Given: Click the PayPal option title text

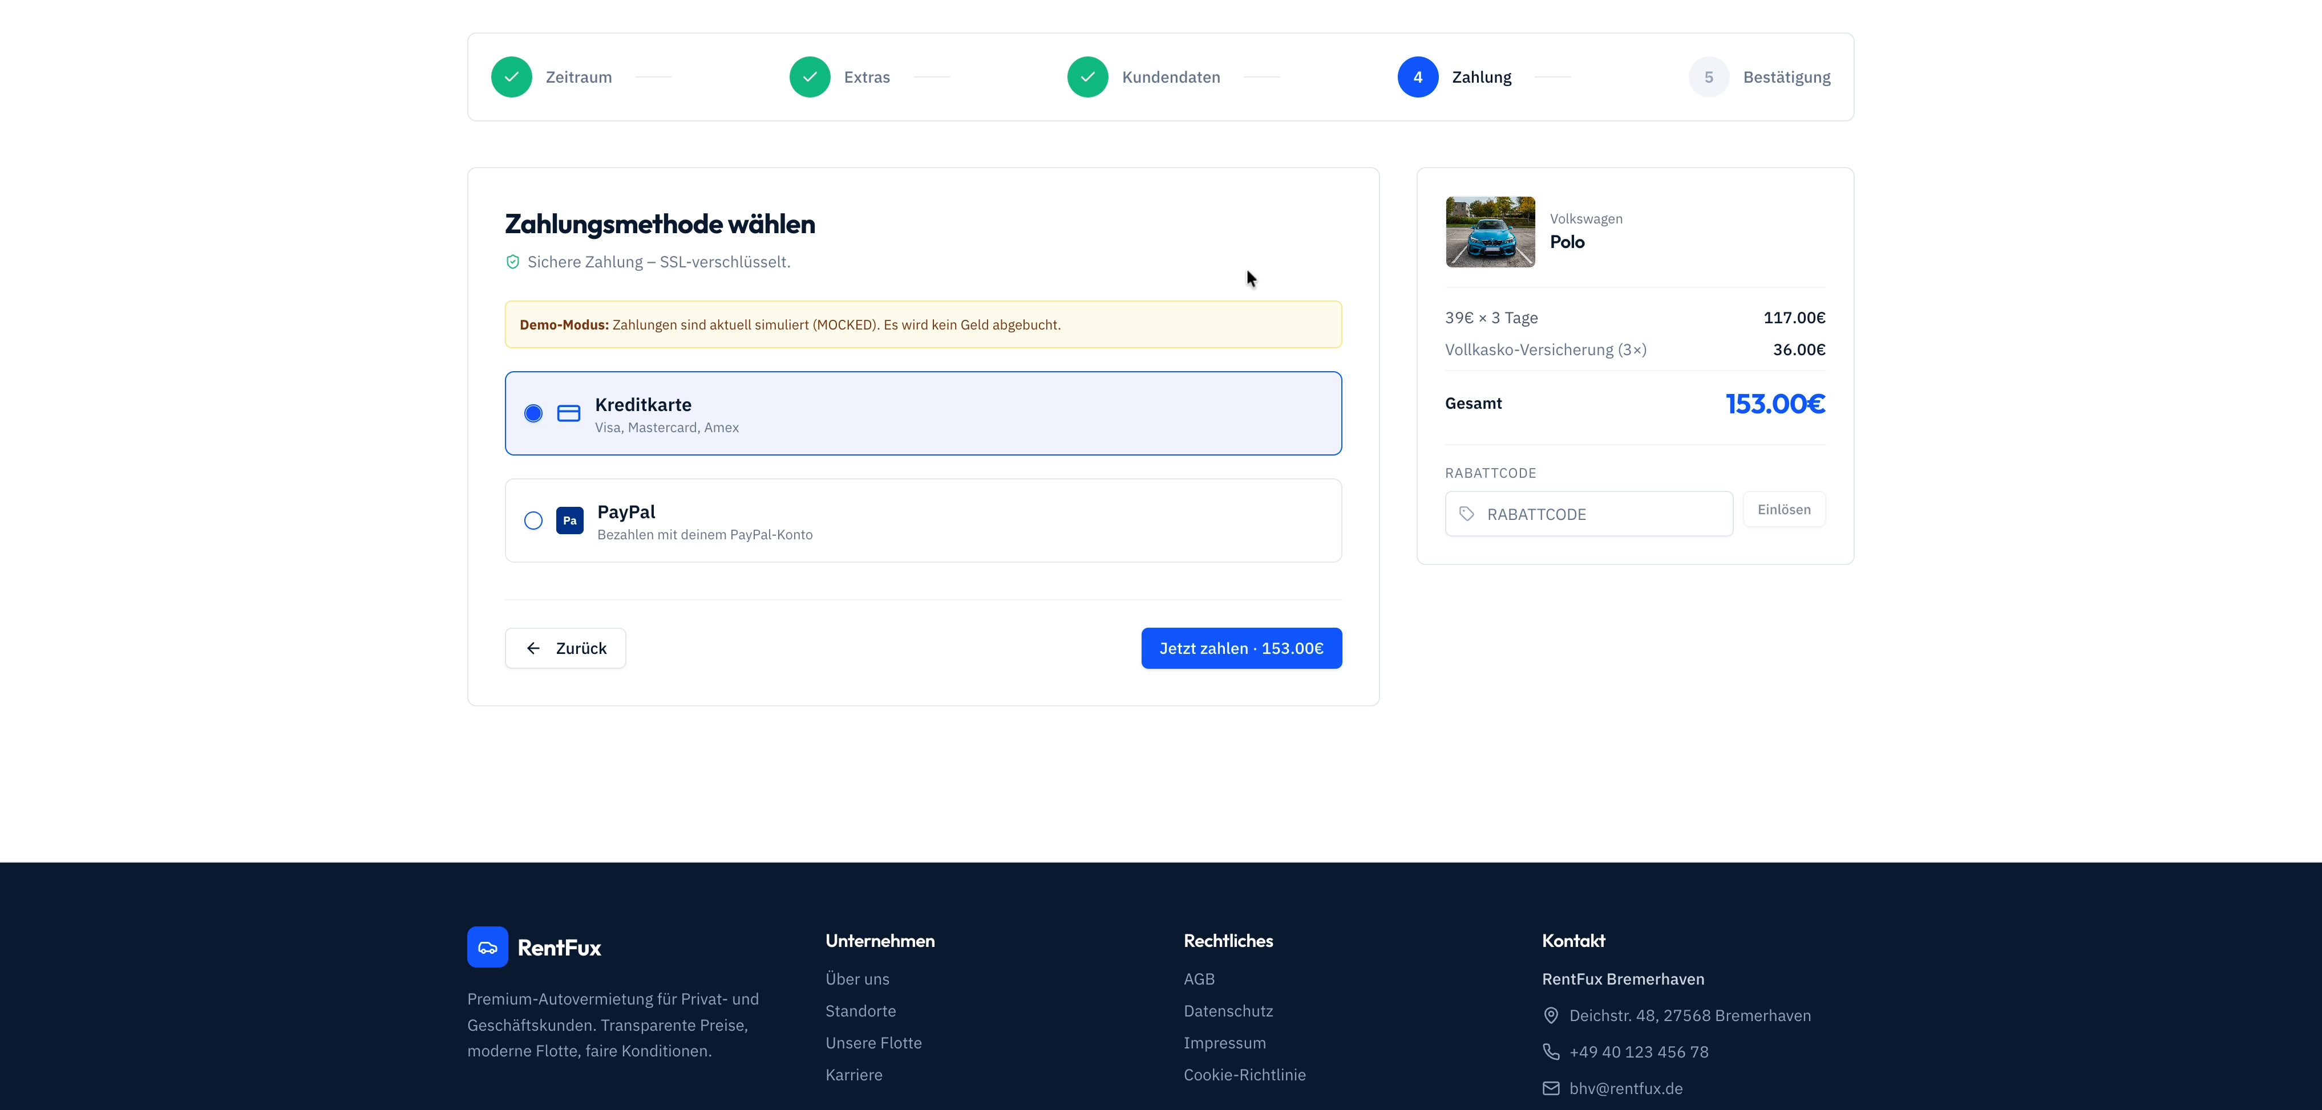Looking at the screenshot, I should (625, 512).
